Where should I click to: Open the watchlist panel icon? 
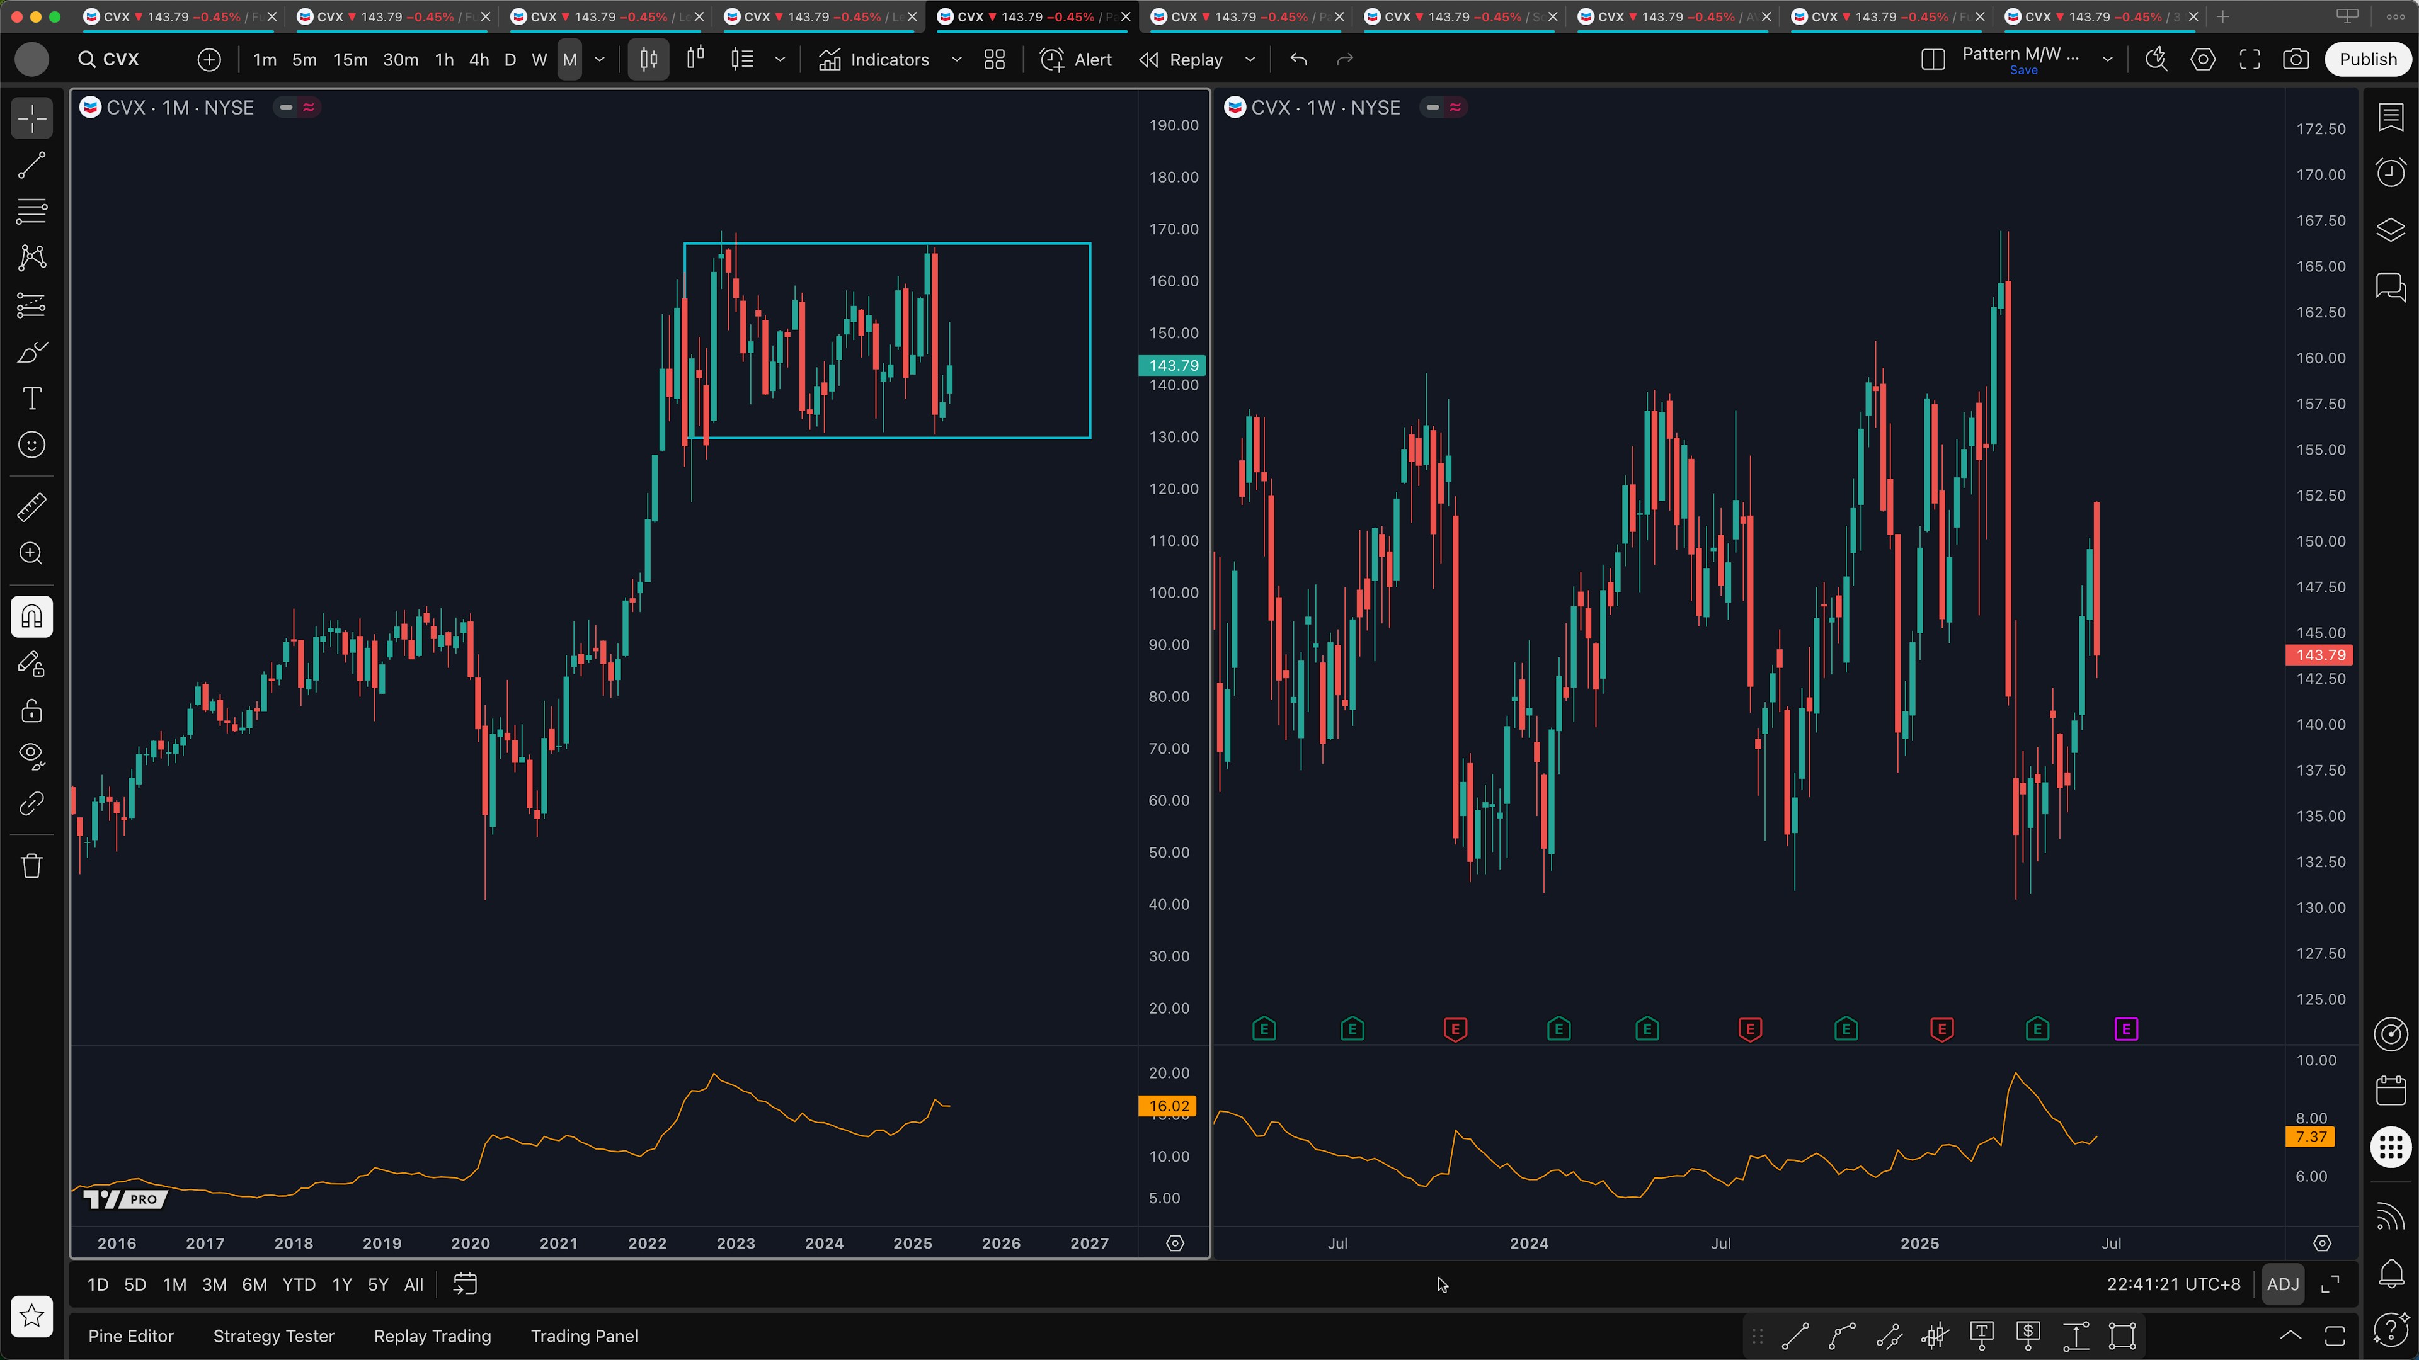pyautogui.click(x=2391, y=117)
